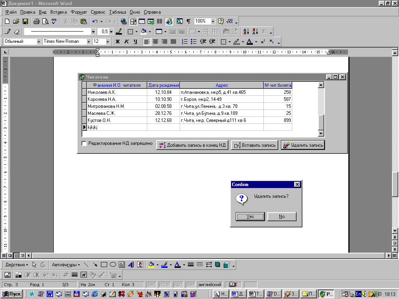This screenshot has height=299, width=399.
Task: Open the line style dropdown
Action: tap(93, 32)
